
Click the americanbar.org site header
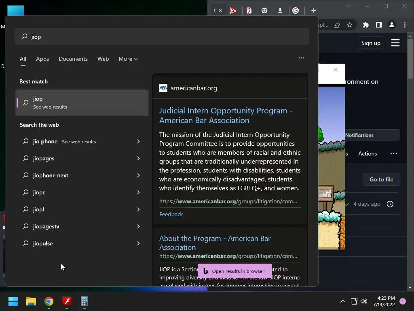click(x=188, y=88)
